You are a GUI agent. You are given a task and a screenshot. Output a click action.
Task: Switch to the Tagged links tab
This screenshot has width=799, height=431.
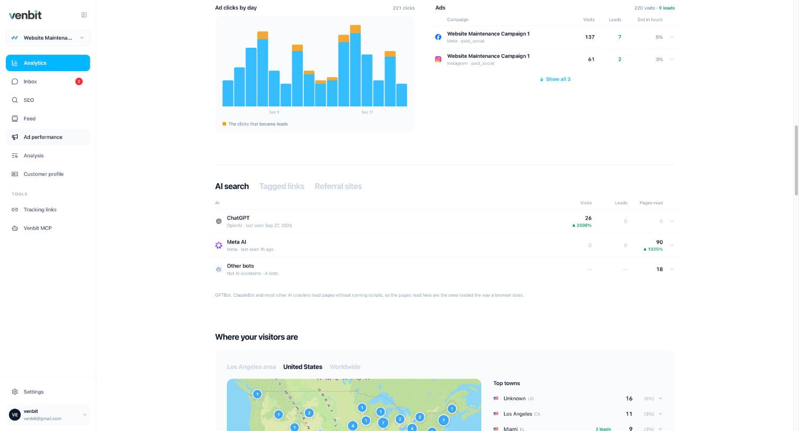(x=282, y=186)
